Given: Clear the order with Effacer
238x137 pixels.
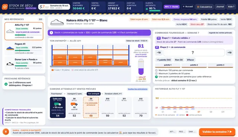Looking at the screenshot, I should pyautogui.click(x=190, y=60).
